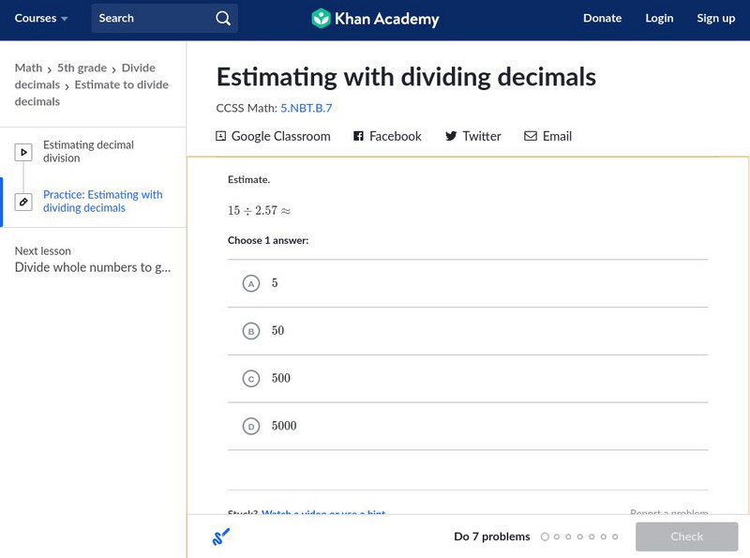
Task: Click into the Search field
Action: (150, 18)
